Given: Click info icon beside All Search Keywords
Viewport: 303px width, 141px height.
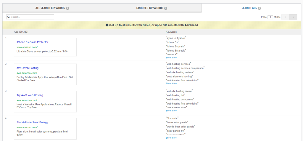Looking at the screenshot, I should tap(67, 8).
